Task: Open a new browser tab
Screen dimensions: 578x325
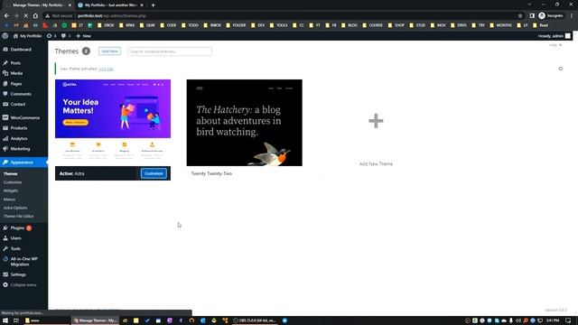Action: 153,5
